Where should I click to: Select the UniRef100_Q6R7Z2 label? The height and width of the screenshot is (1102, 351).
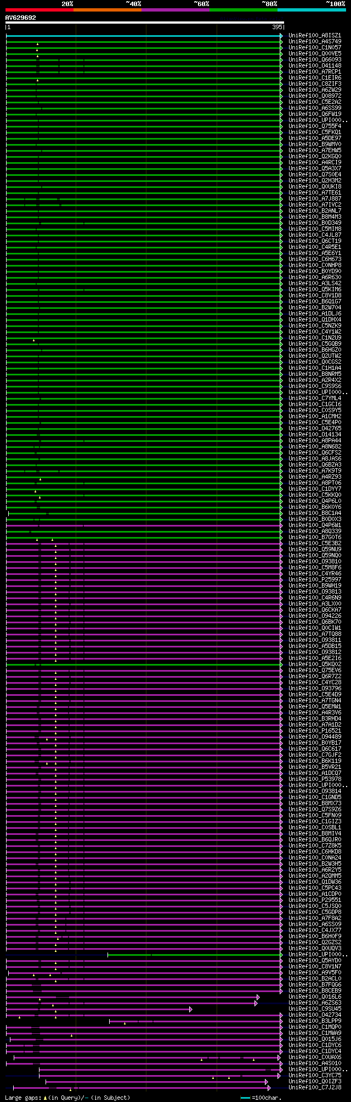[315, 677]
